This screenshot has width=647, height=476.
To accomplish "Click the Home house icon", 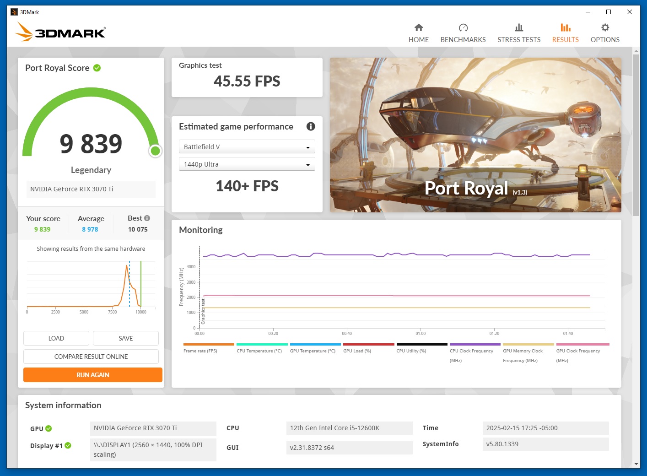I will click(418, 27).
